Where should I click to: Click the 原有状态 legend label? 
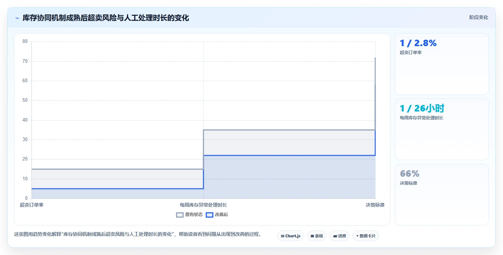[194, 215]
